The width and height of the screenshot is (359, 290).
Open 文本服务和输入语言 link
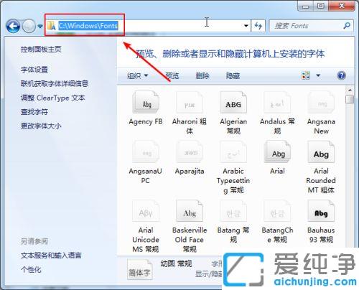pos(51,256)
